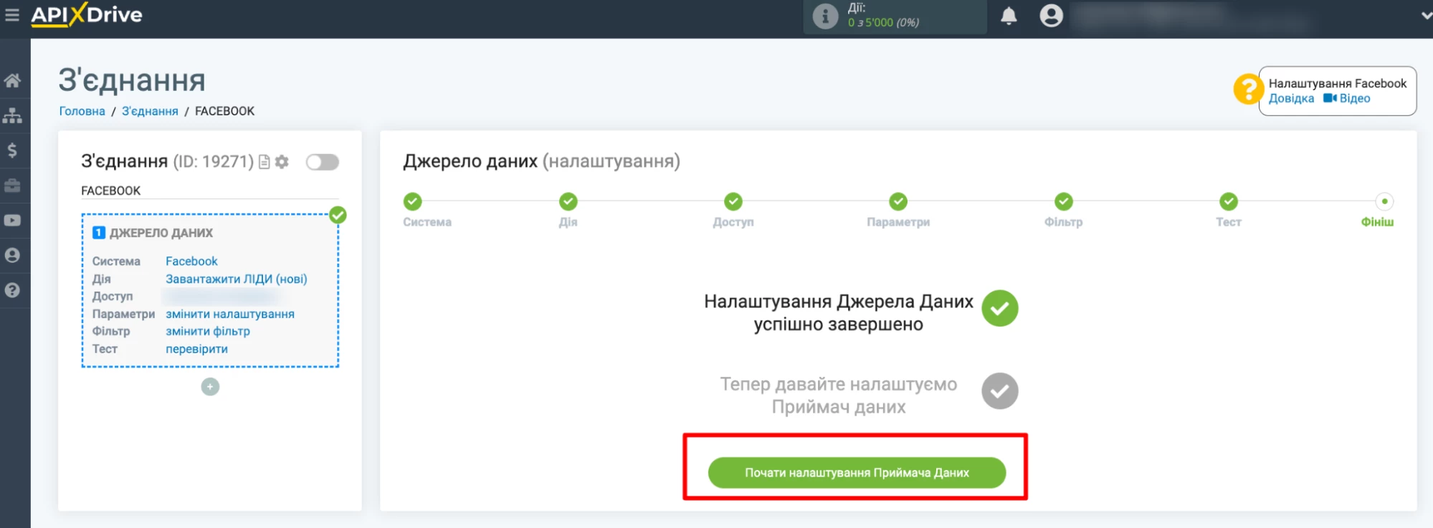
Task: Go to Головна breadcrumb
Action: 82,111
